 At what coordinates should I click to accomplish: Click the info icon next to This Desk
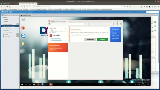point(65,28)
